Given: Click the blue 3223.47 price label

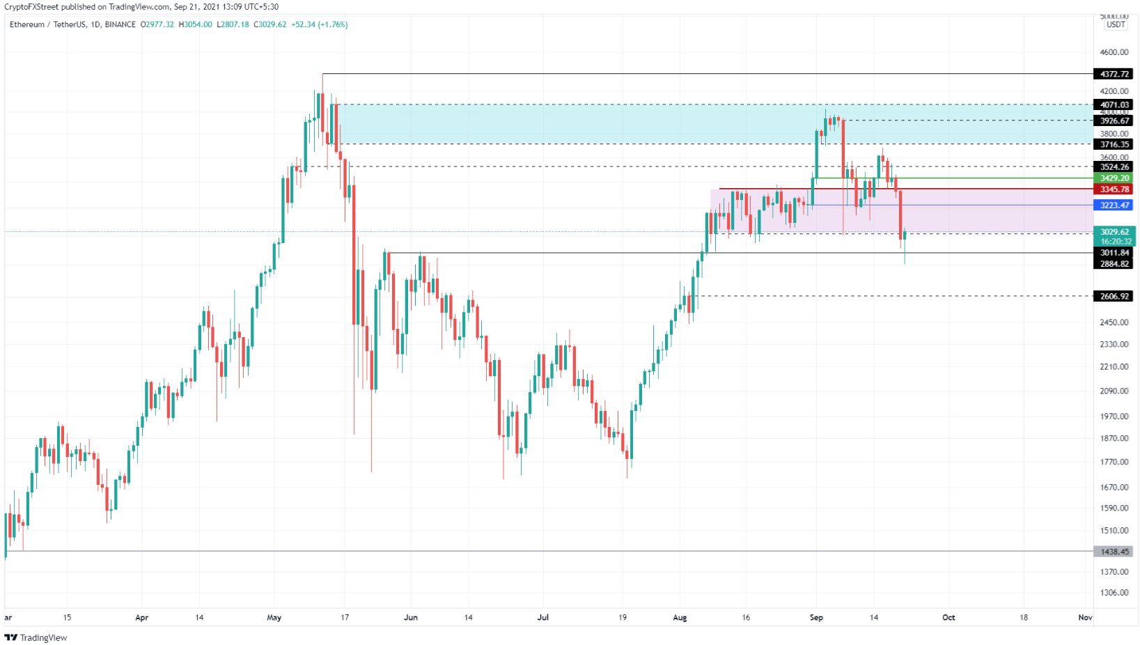Looking at the screenshot, I should (1114, 205).
